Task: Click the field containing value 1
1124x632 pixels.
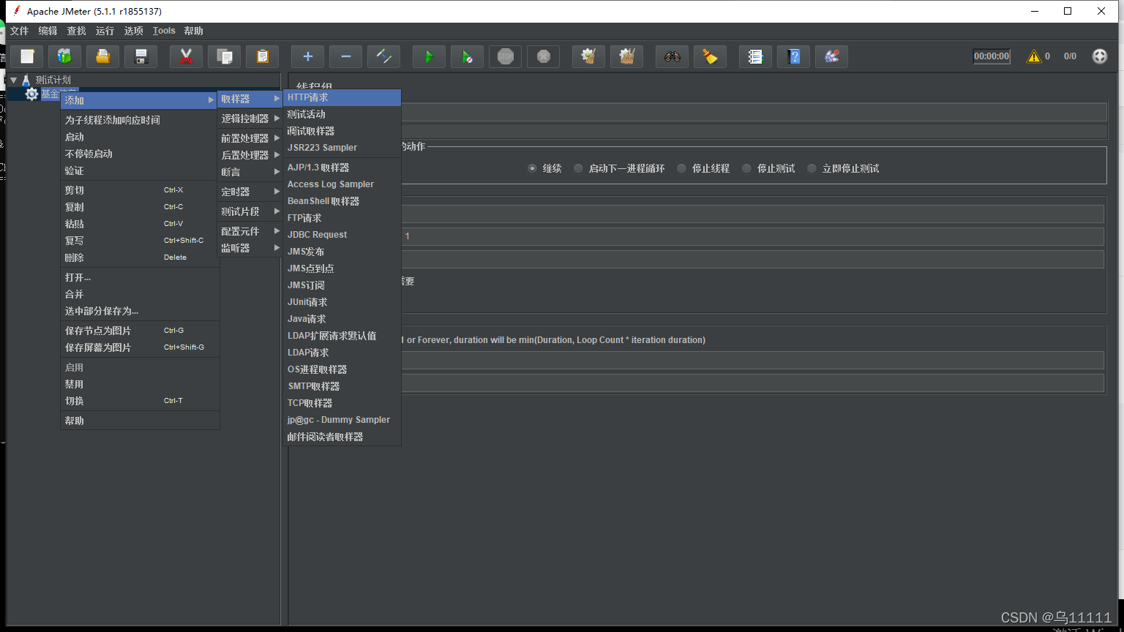Action: pyautogui.click(x=752, y=236)
